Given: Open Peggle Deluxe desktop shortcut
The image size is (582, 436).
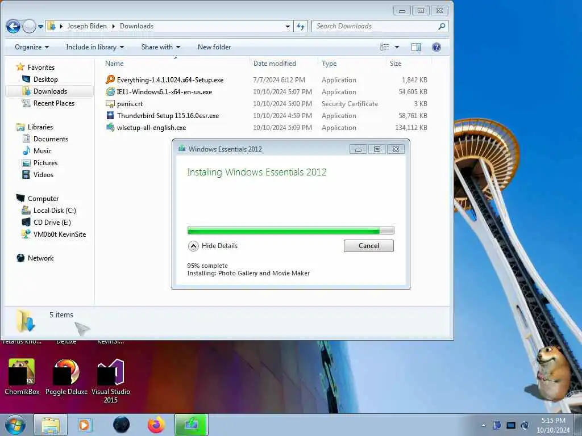Looking at the screenshot, I should pos(66,378).
